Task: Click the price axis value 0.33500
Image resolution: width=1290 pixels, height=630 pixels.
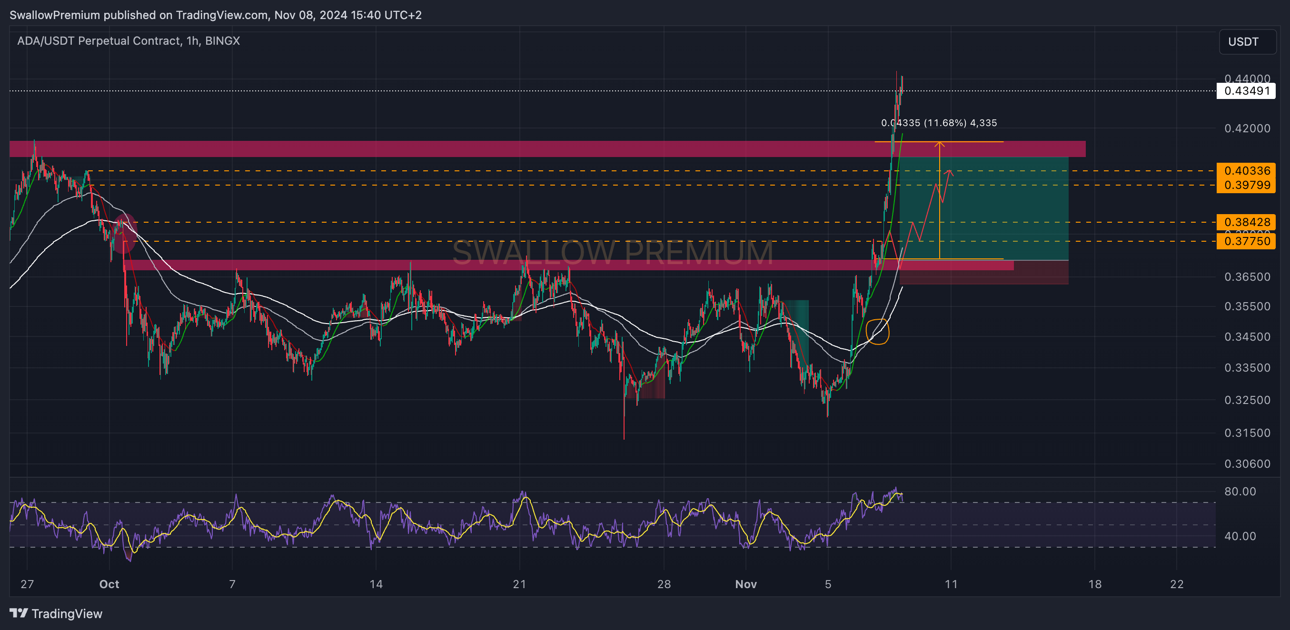Action: (1247, 368)
